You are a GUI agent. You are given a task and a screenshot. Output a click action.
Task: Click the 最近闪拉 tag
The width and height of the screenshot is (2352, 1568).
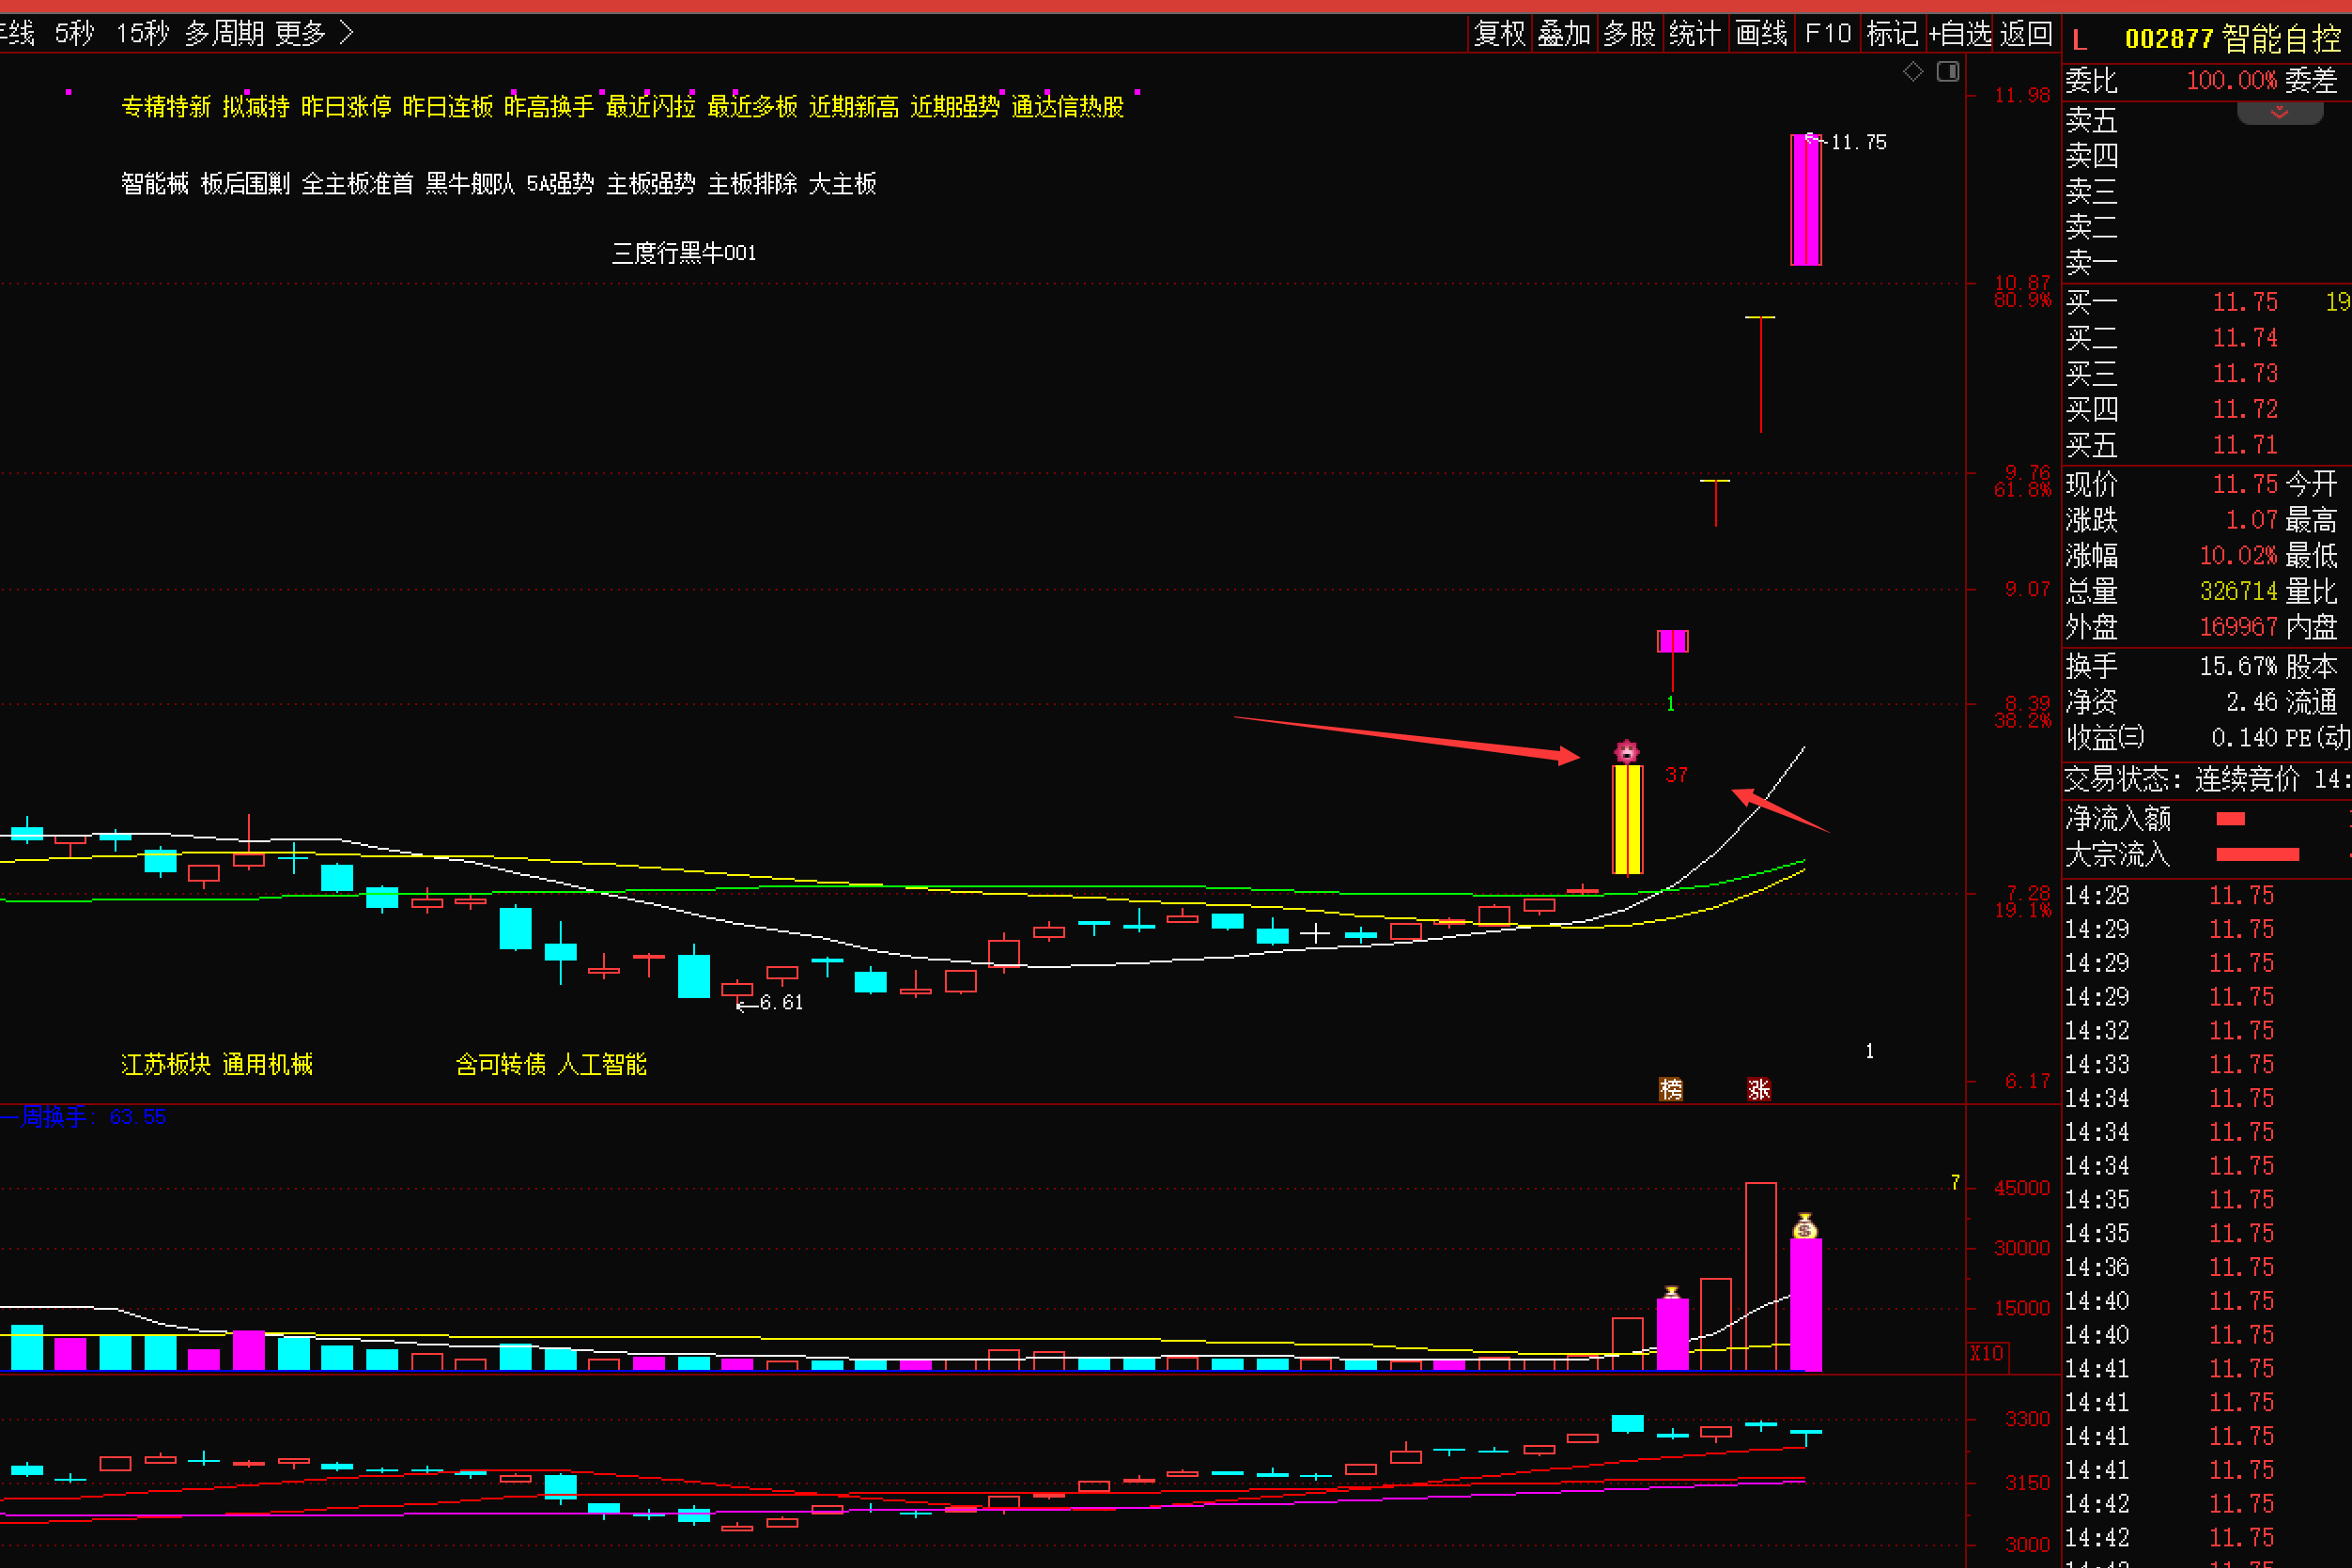tap(651, 107)
